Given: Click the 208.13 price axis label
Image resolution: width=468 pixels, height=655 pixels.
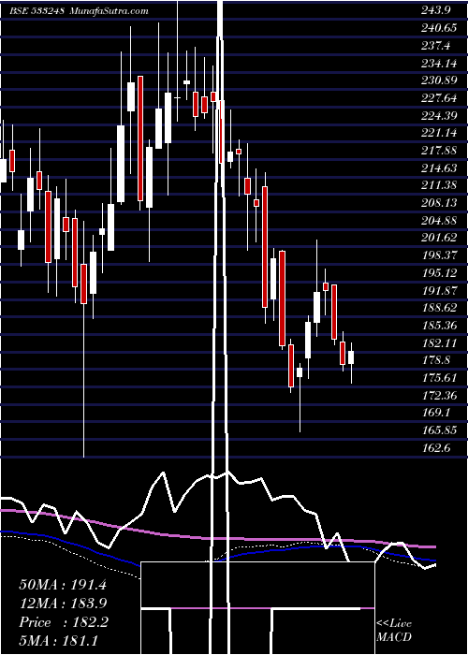Looking at the screenshot, I should [439, 203].
